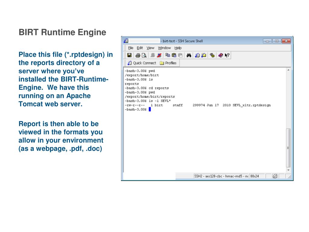Click the terminal scroll-down arrow
The height and width of the screenshot is (232, 309).
pos(288,170)
